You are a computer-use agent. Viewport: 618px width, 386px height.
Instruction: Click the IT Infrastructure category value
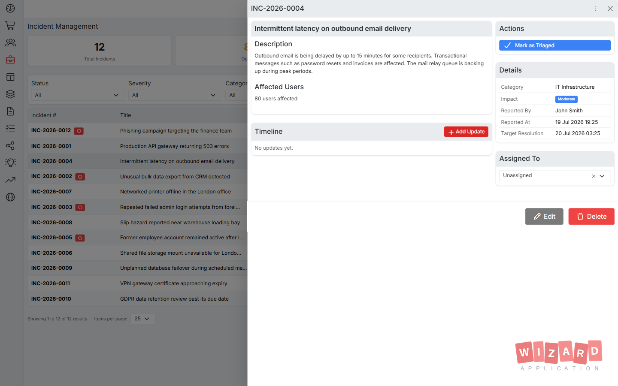point(575,87)
